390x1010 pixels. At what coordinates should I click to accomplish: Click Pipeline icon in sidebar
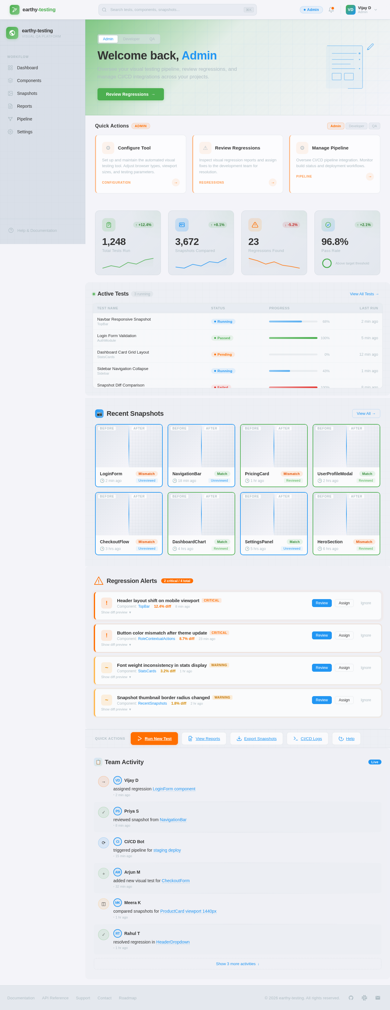tap(10, 119)
